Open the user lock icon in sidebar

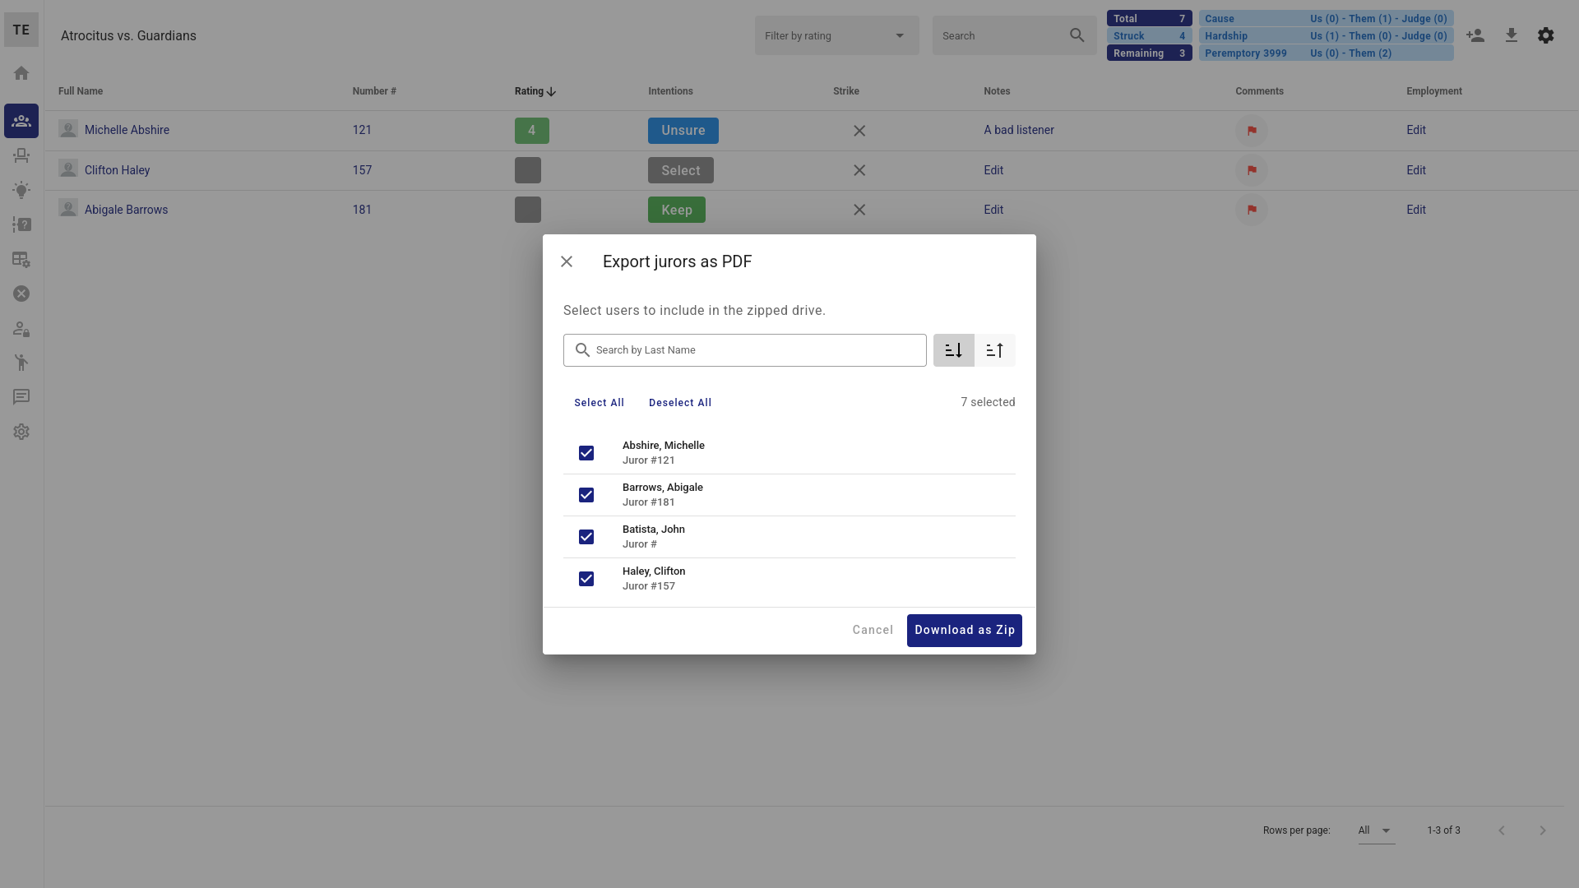click(21, 329)
